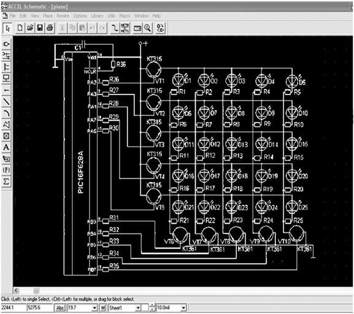Pick the Sigma tool in left sidebar
This screenshot has height=314, width=354.
pos(6,182)
